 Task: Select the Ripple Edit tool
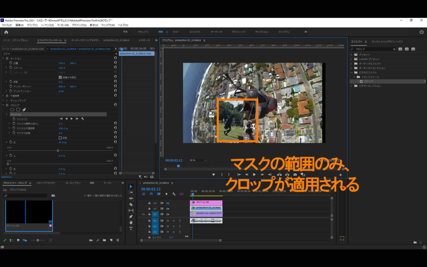(x=131, y=199)
